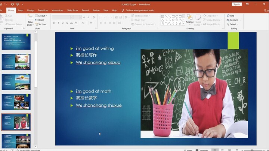This screenshot has height=151, width=269.
Task: Toggle Bold formatting
Action: 54,23
